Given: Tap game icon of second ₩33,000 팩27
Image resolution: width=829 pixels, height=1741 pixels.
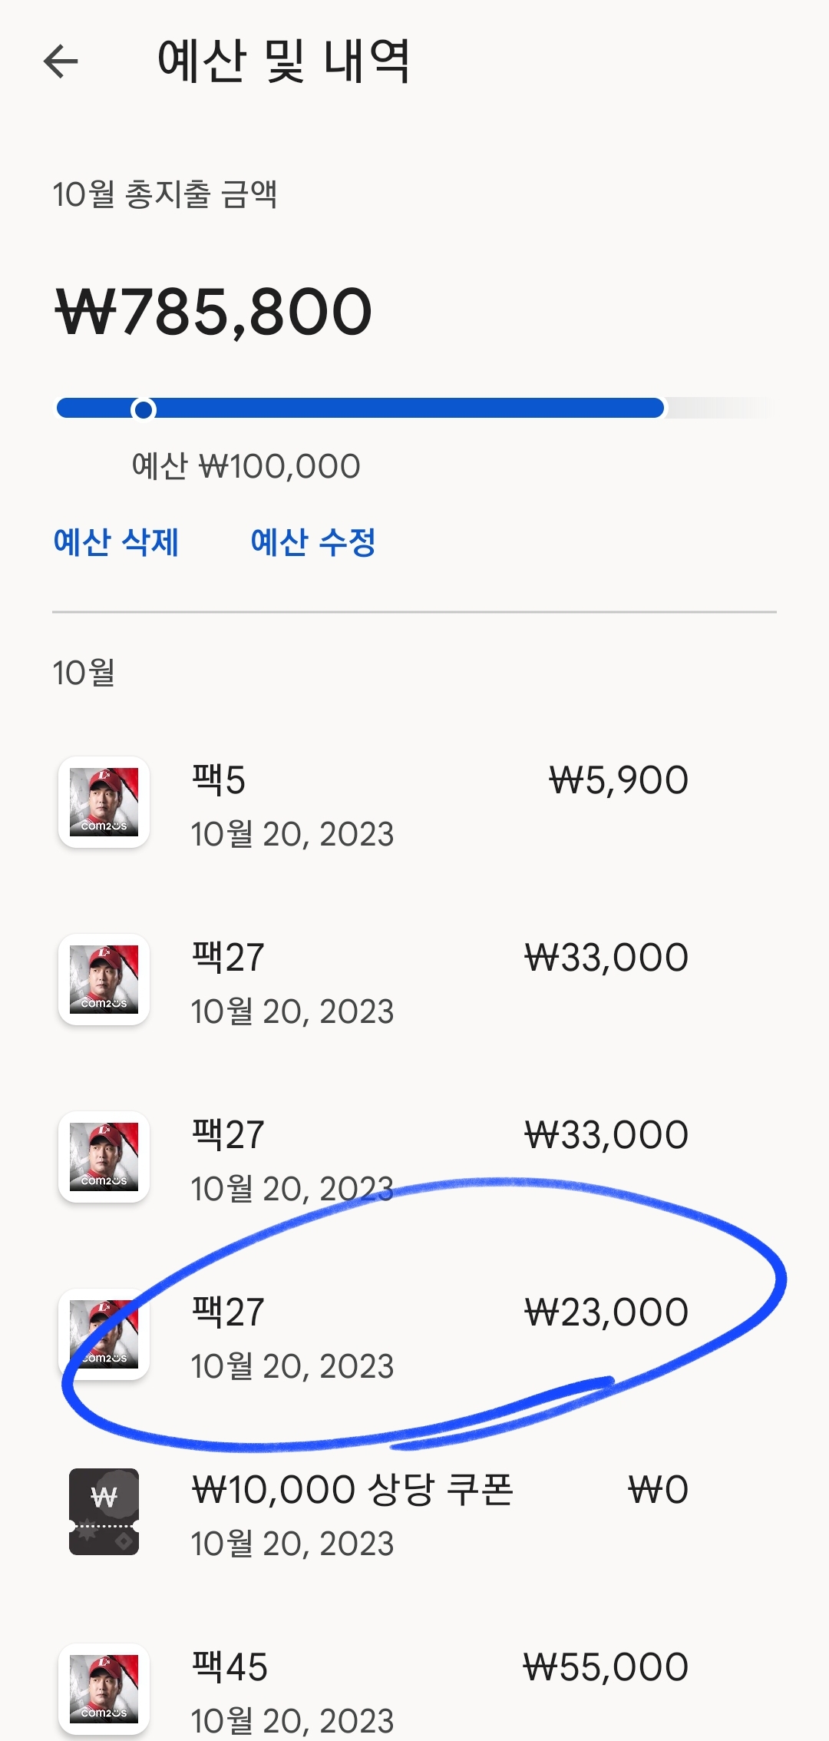Looking at the screenshot, I should click(x=104, y=1157).
